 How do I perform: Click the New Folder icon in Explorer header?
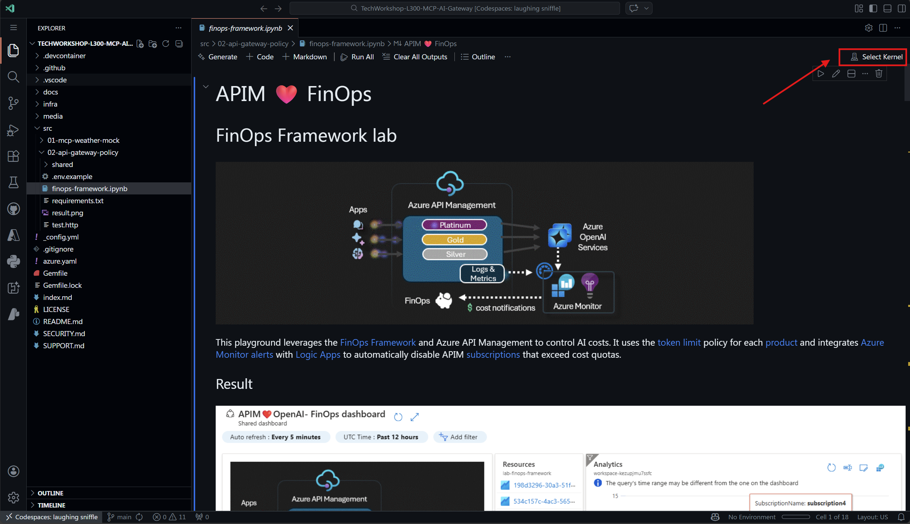pos(153,44)
